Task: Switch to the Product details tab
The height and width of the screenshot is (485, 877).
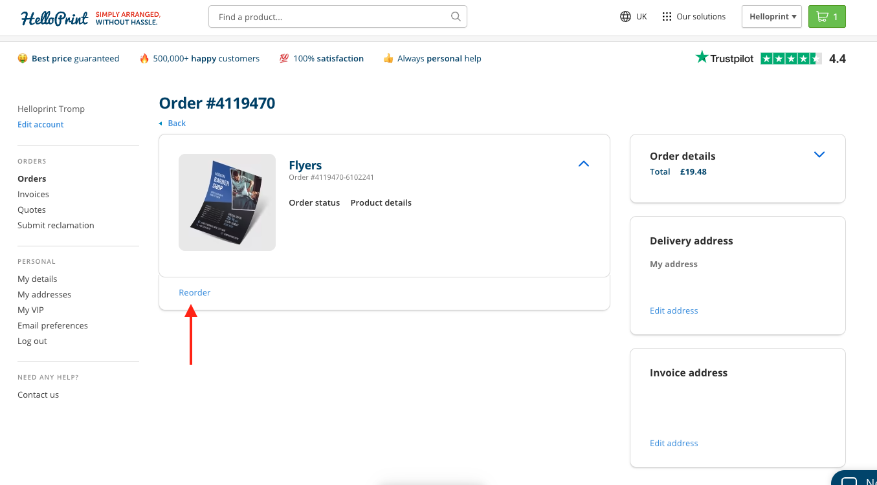Action: (x=381, y=202)
